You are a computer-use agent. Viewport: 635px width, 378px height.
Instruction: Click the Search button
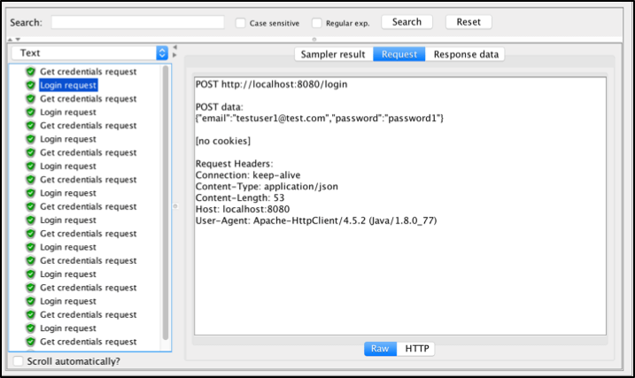407,22
